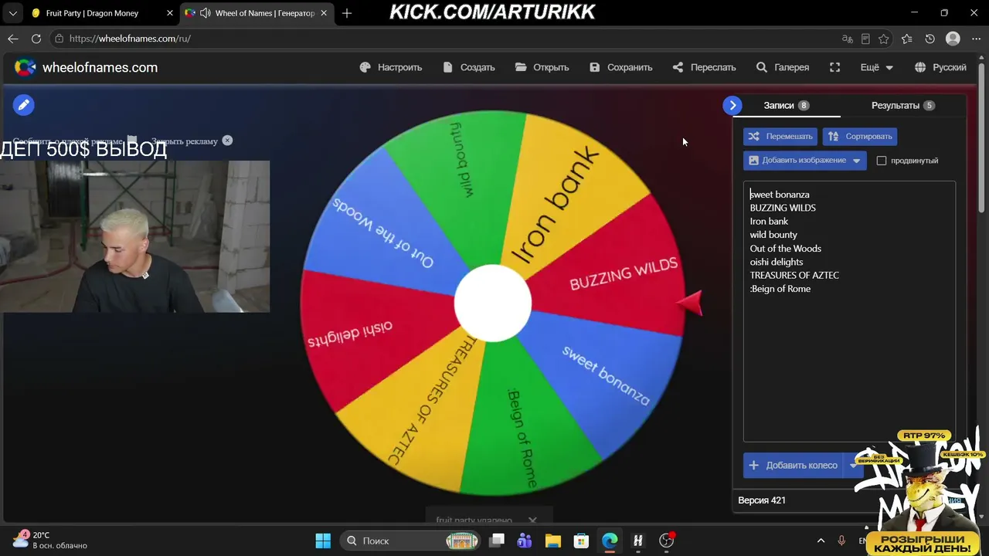Viewport: 989px width, 556px height.
Task: Open the browser favorites list
Action: click(907, 39)
